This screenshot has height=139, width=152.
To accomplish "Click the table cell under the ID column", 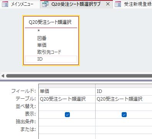I will click(x=124, y=99).
